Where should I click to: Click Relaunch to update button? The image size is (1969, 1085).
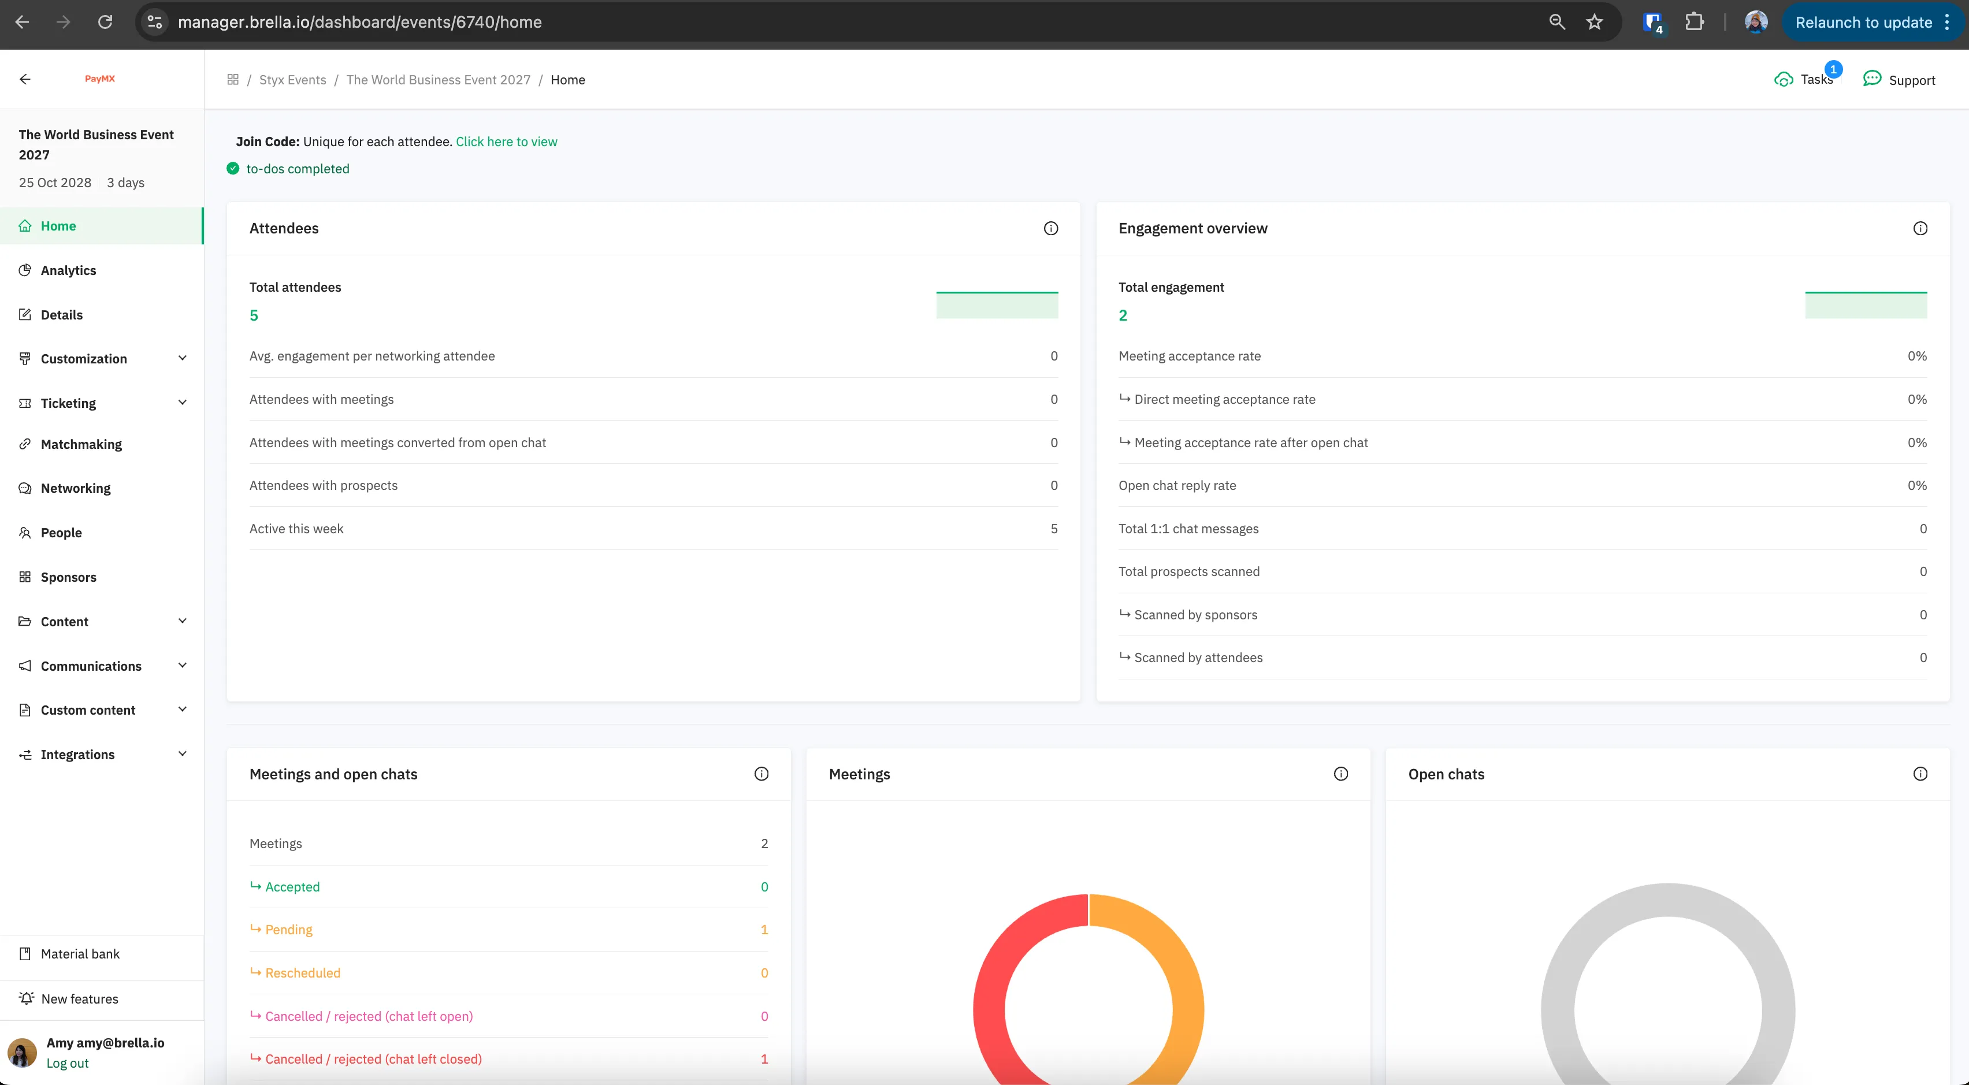pos(1873,22)
